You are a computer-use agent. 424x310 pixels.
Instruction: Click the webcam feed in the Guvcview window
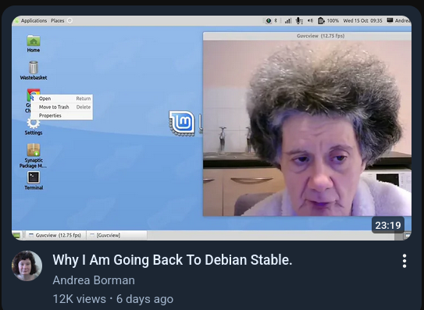[307, 128]
